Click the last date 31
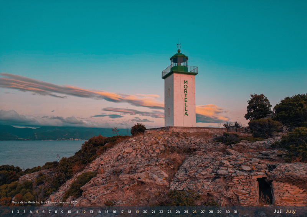 pos(236,212)
